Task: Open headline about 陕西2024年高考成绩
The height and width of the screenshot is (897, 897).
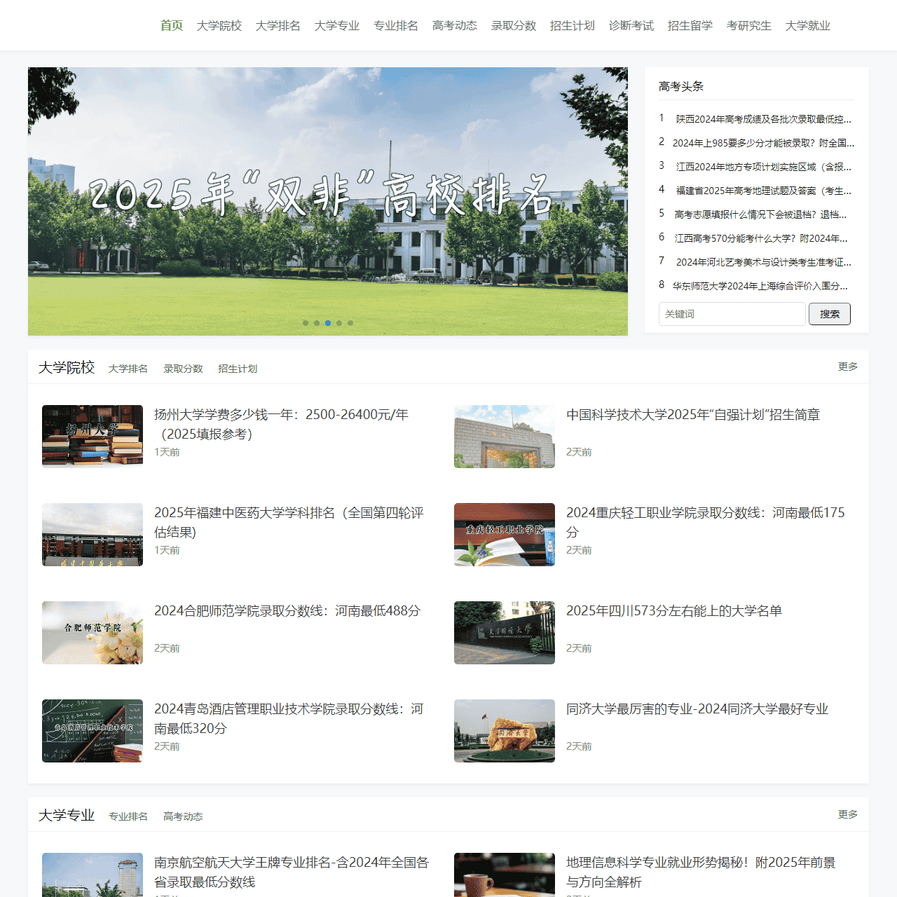Action: click(762, 119)
